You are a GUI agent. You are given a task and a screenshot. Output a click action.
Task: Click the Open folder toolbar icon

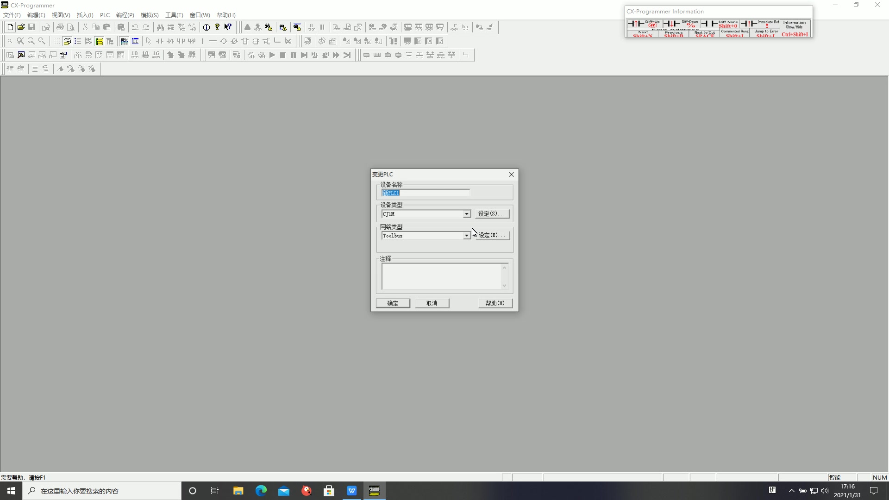coord(21,27)
